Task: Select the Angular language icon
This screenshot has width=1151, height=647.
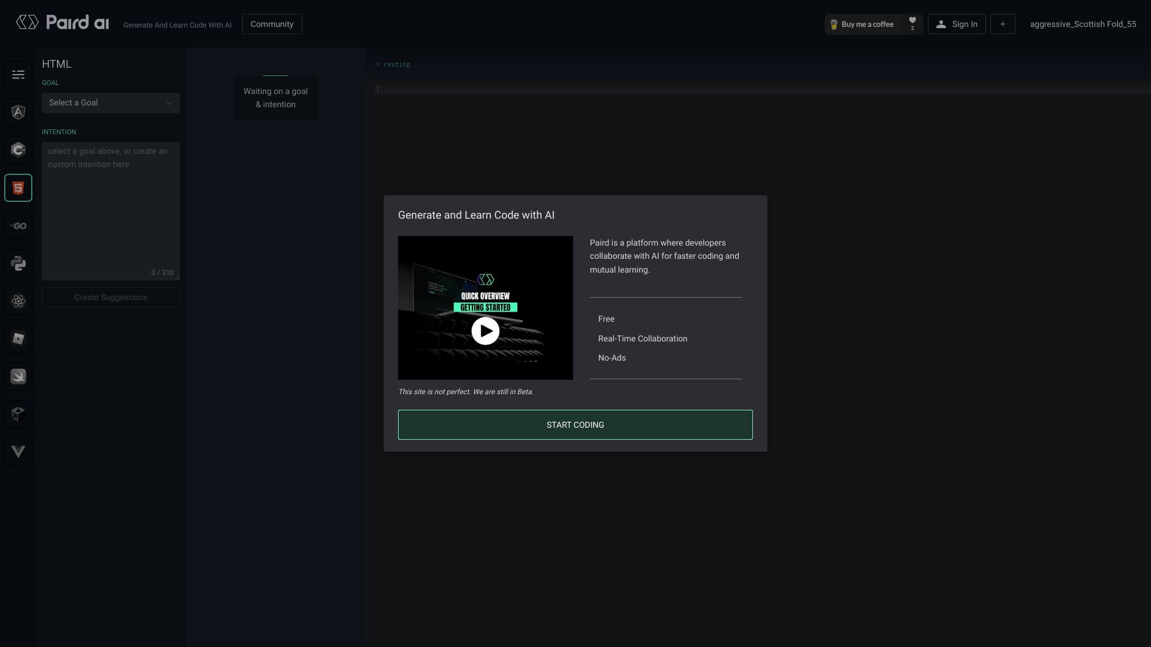Action: pyautogui.click(x=18, y=112)
